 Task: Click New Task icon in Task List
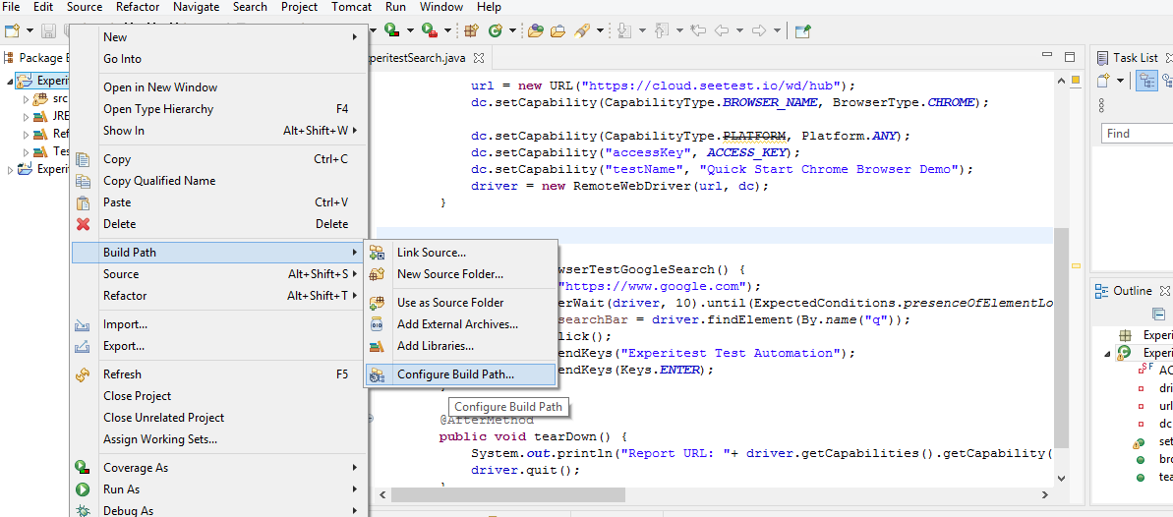(1103, 81)
